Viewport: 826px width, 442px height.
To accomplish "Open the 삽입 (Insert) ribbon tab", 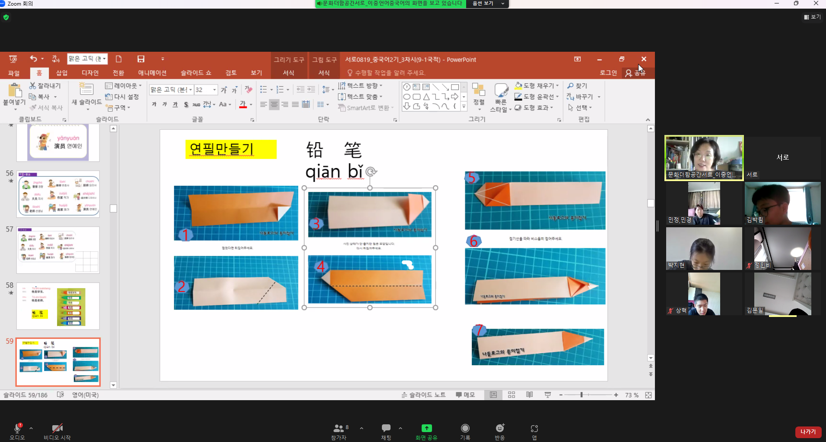I will [x=62, y=73].
